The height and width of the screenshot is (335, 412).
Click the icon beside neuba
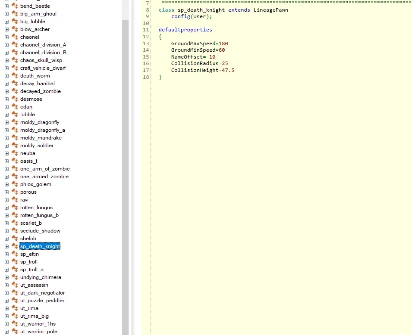coord(15,153)
